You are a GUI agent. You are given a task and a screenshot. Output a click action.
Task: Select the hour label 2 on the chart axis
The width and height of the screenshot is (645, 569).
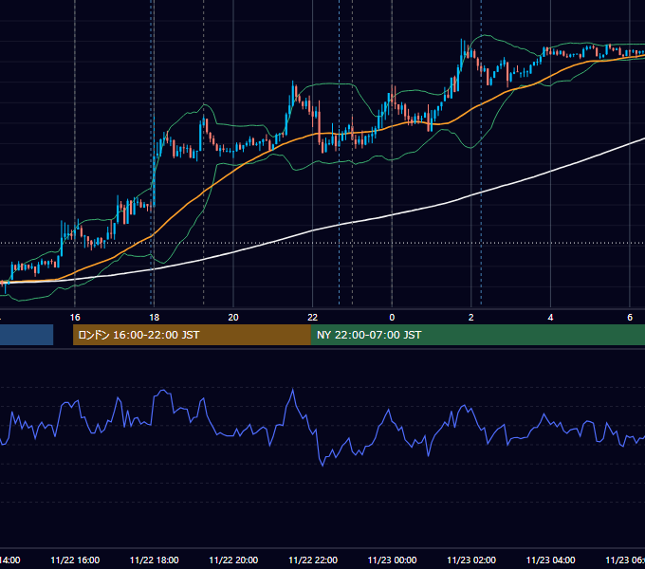(x=471, y=318)
